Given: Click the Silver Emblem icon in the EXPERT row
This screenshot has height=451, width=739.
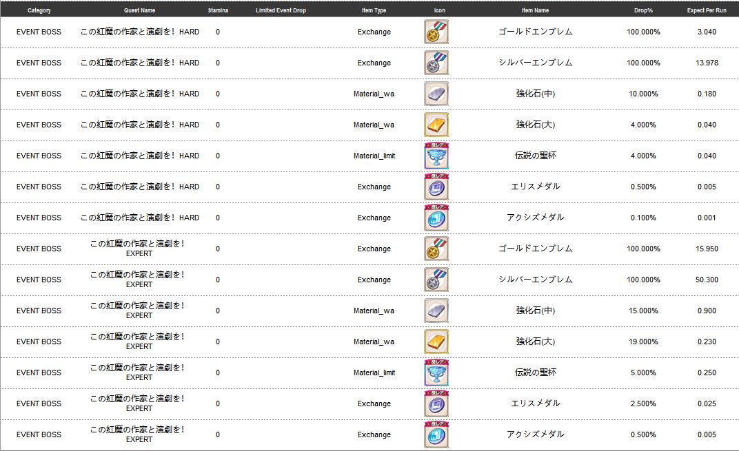Looking at the screenshot, I should [436, 280].
